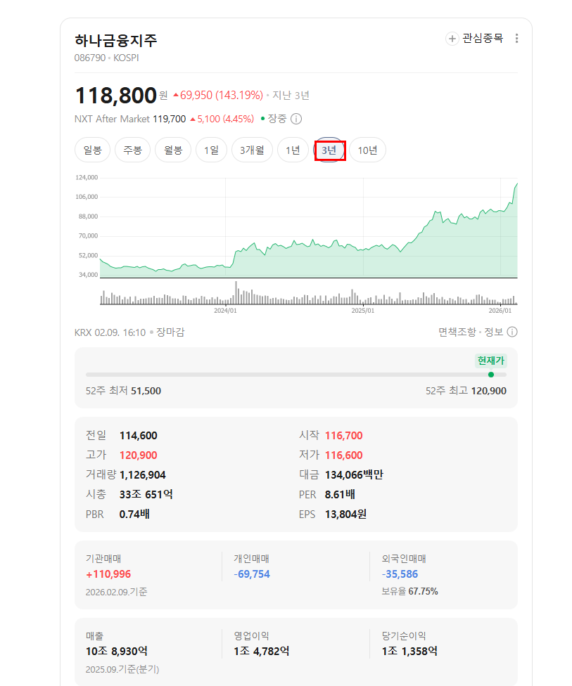Click the 2025.09.기준(분기) date text
This screenshot has width=572, height=686.
coord(122,669)
